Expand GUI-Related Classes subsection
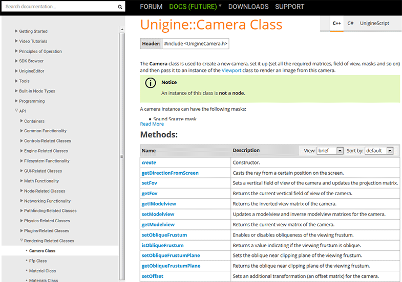 22,171
